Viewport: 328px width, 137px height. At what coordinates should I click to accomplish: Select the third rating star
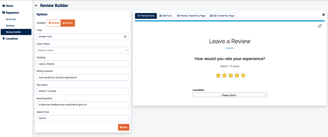point(231,75)
